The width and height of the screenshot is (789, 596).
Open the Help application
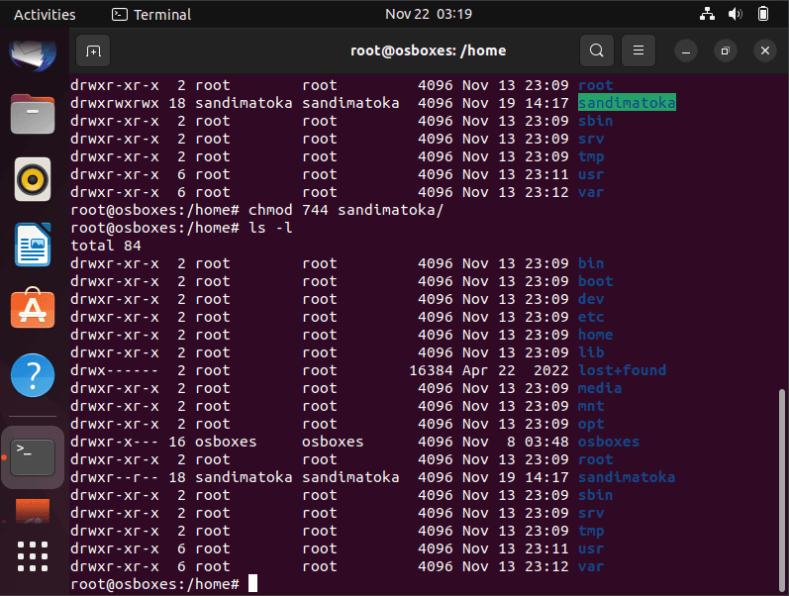click(33, 375)
